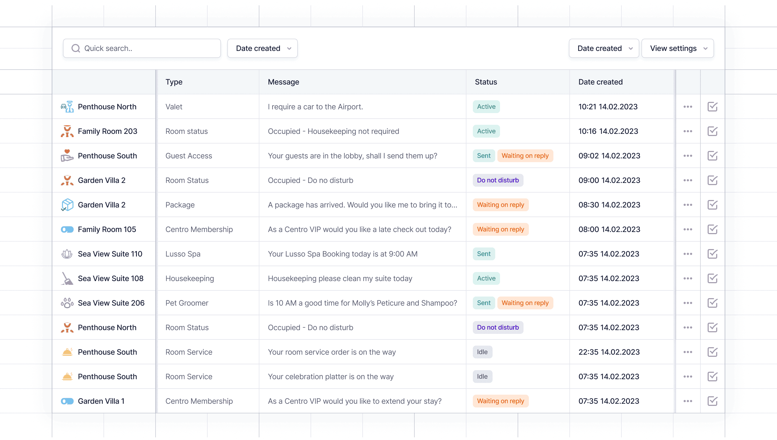The image size is (777, 440).
Task: Check off the Family Room 203 row
Action: click(712, 131)
